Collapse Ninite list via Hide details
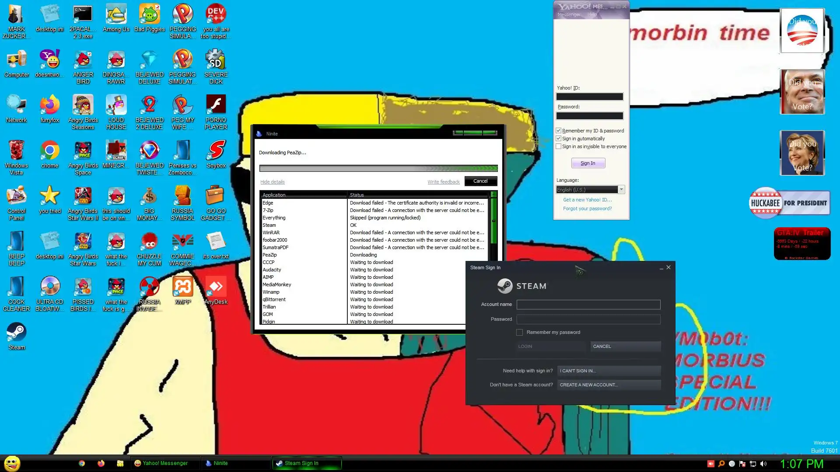840x472 pixels. [272, 182]
